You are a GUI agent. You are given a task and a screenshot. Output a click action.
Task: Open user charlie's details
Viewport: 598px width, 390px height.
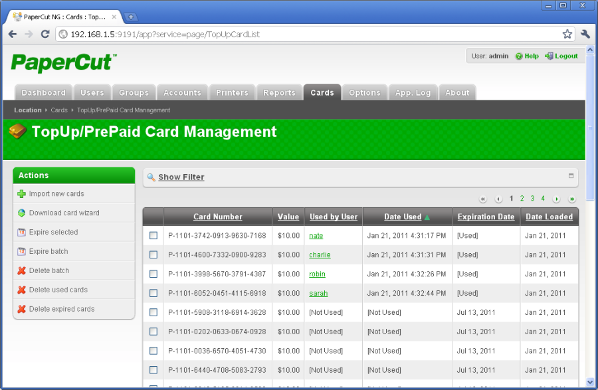320,254
